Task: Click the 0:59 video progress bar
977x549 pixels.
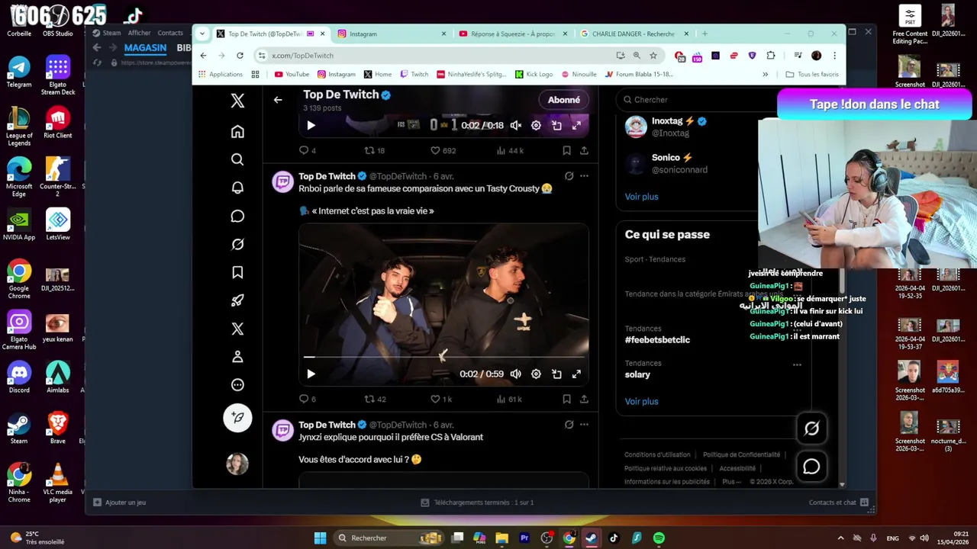Action: point(446,357)
